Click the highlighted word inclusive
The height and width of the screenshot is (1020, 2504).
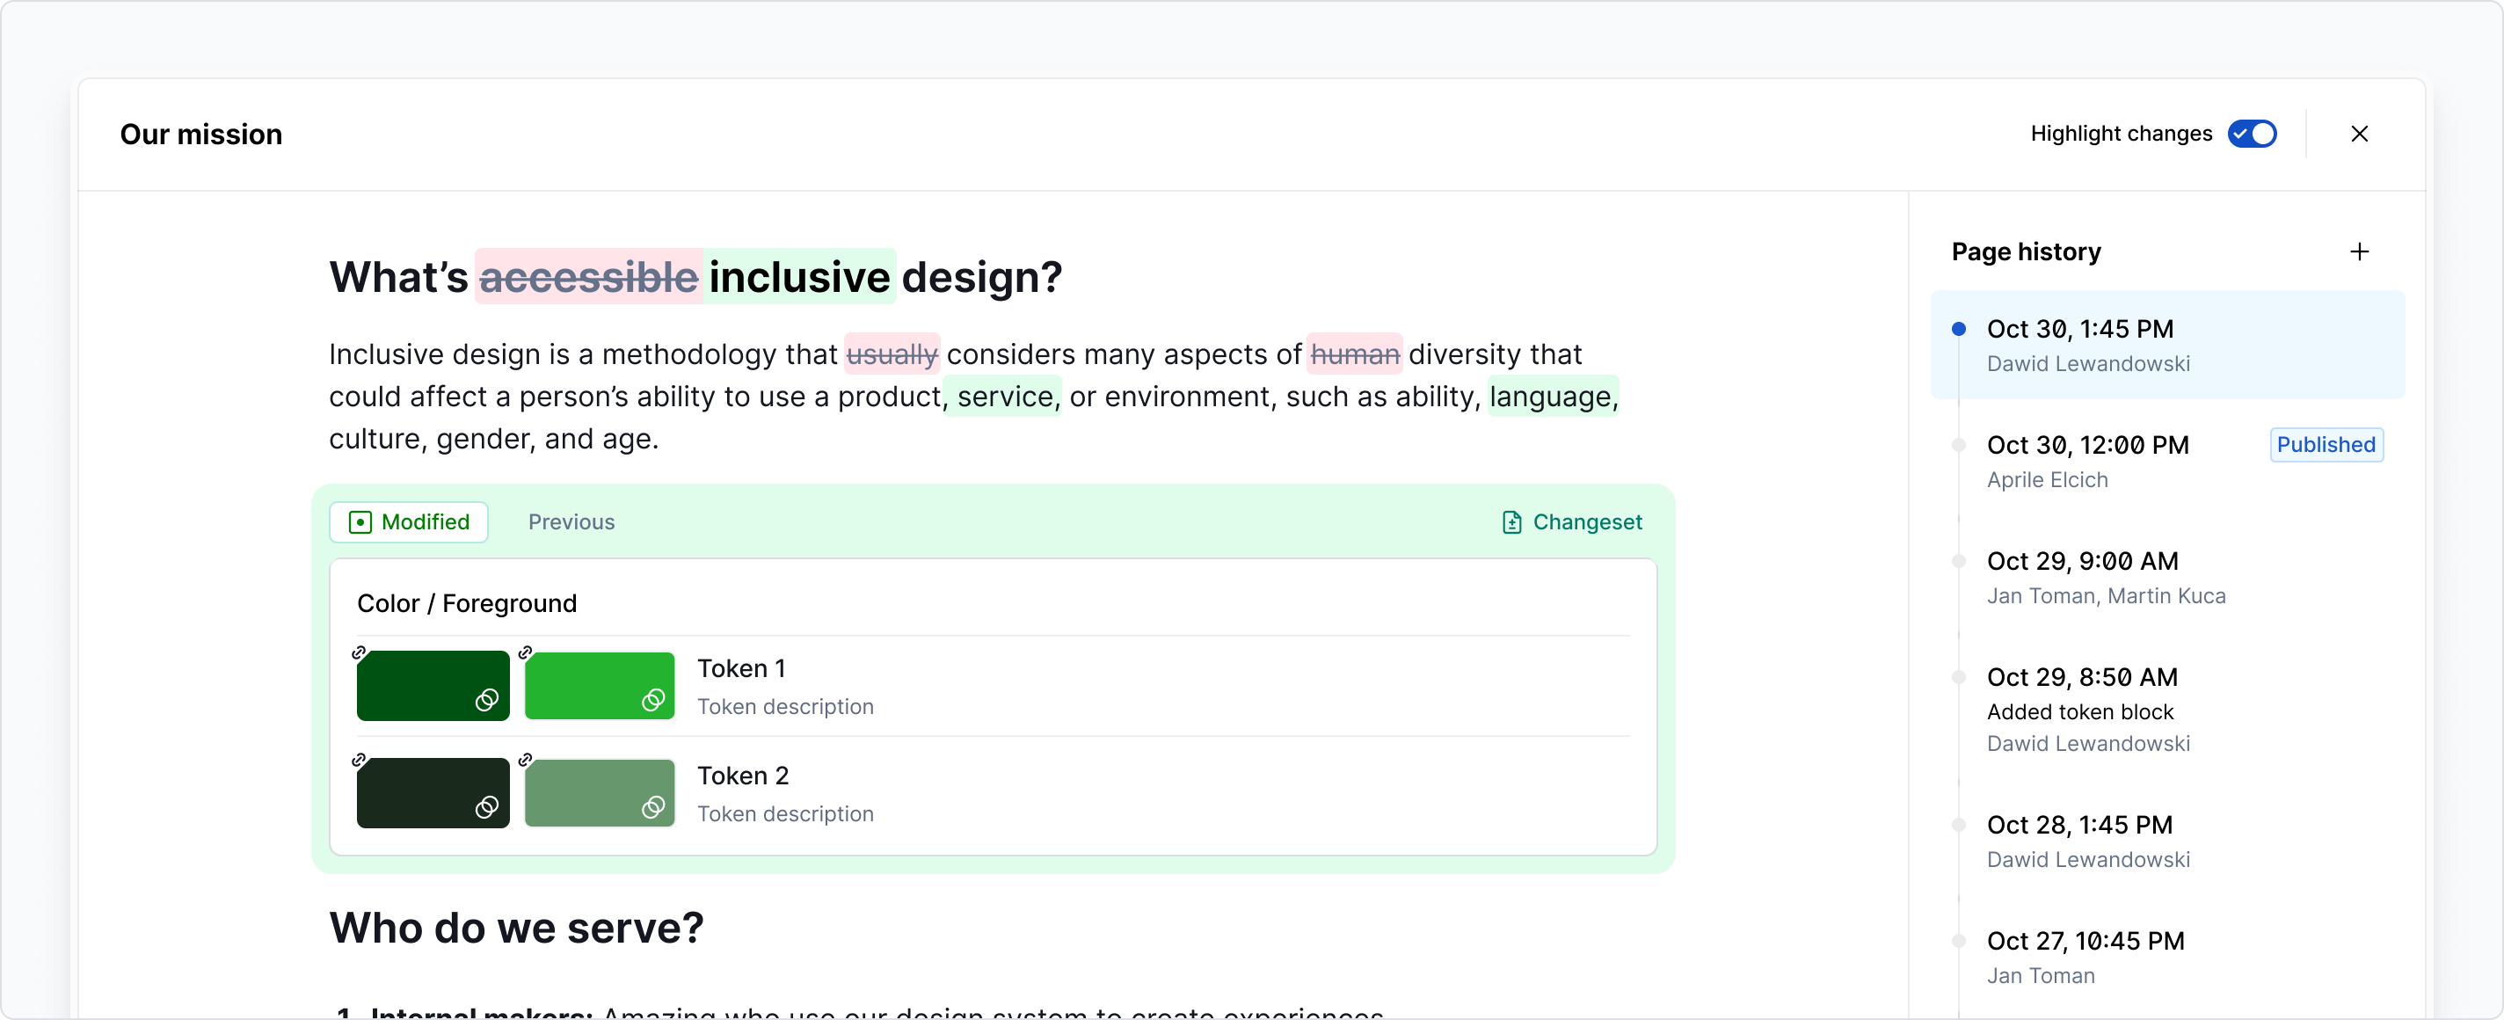click(799, 277)
